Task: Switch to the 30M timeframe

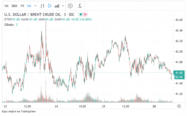Action: point(14,6)
